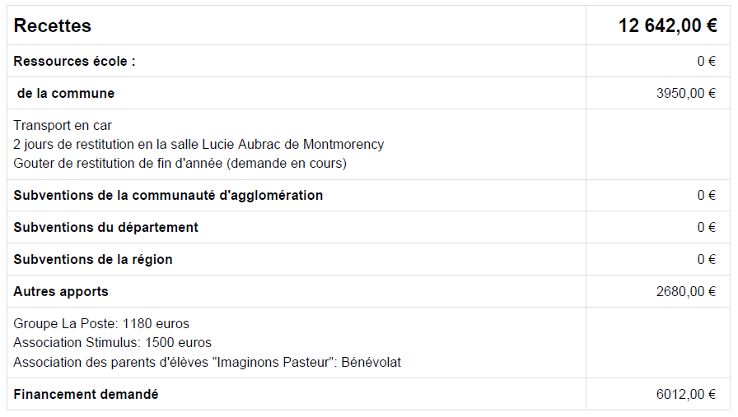Screen dimensions: 738x417
Task: Select the Subventions du département label
Action: [x=106, y=228]
